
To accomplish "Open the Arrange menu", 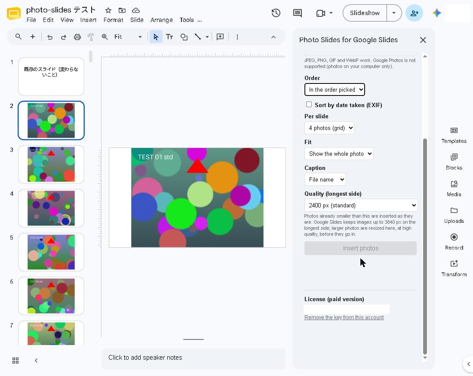I will [161, 20].
